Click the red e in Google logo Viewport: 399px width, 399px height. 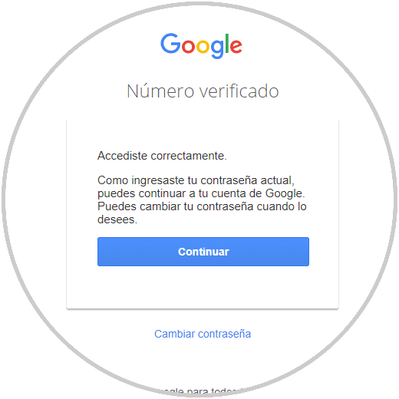236,46
